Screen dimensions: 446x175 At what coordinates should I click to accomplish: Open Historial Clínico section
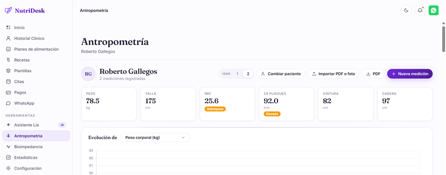click(x=36, y=38)
